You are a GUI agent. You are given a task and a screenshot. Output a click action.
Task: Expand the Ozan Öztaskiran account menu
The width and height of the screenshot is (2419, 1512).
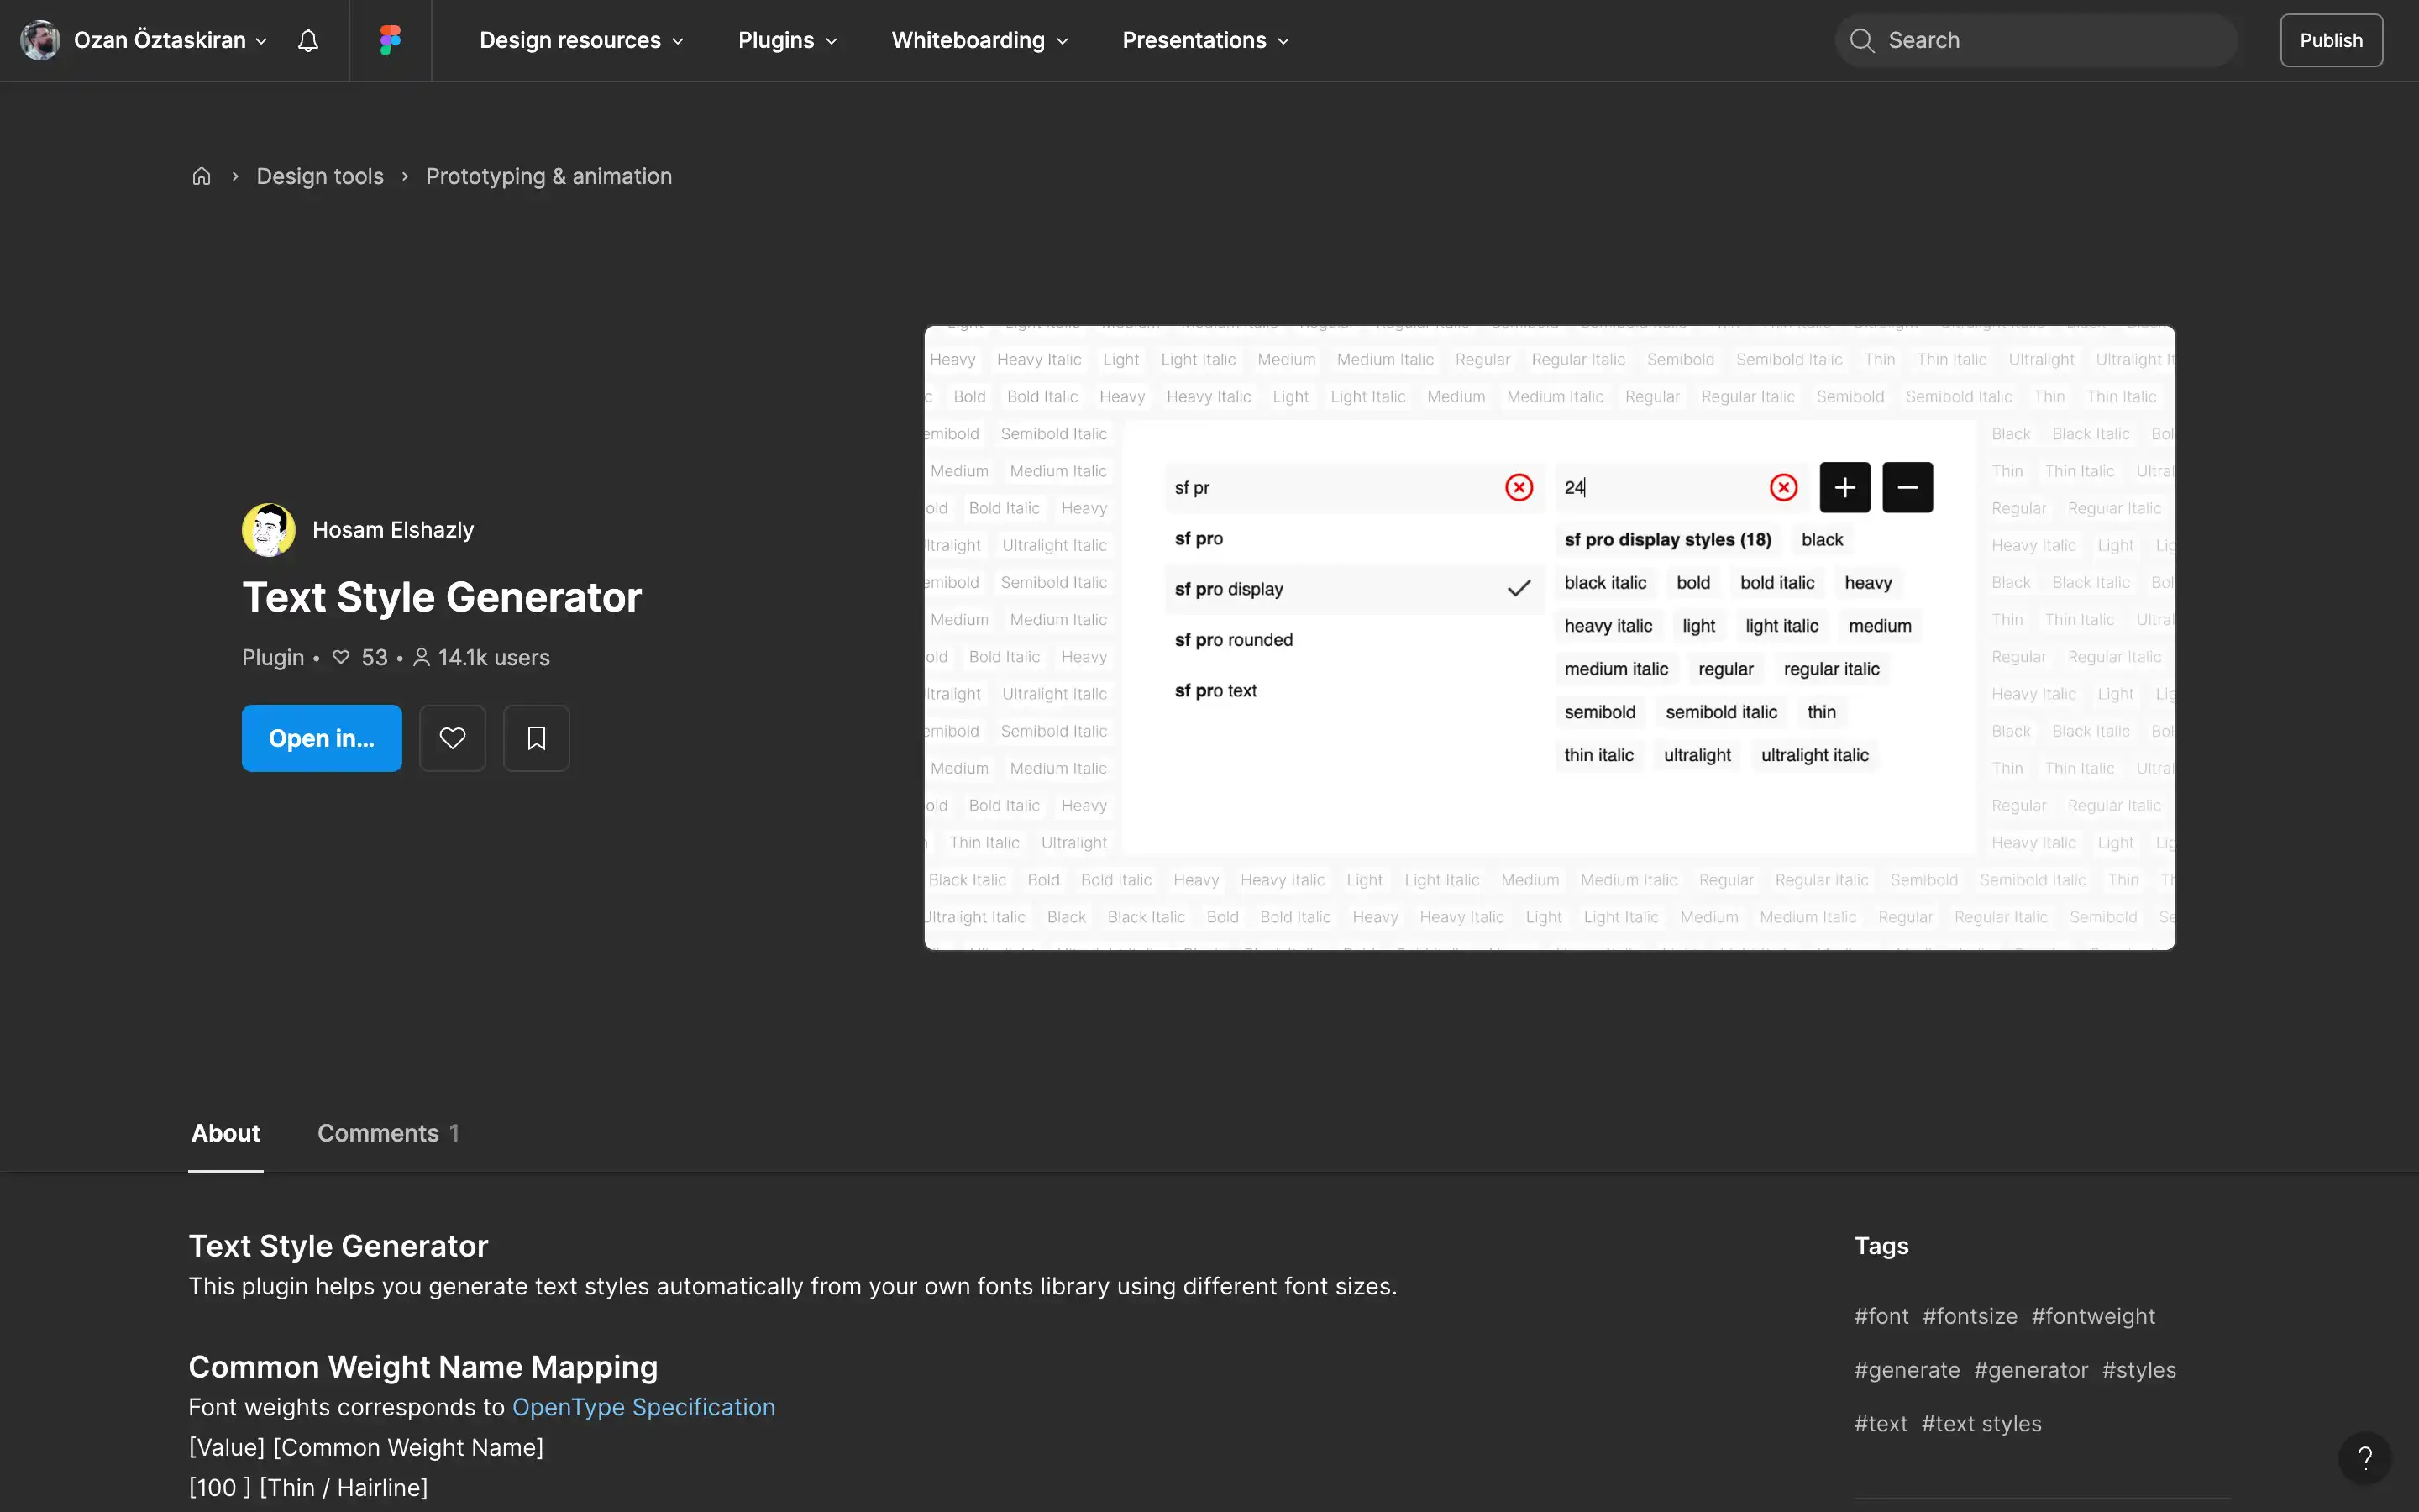(170, 40)
